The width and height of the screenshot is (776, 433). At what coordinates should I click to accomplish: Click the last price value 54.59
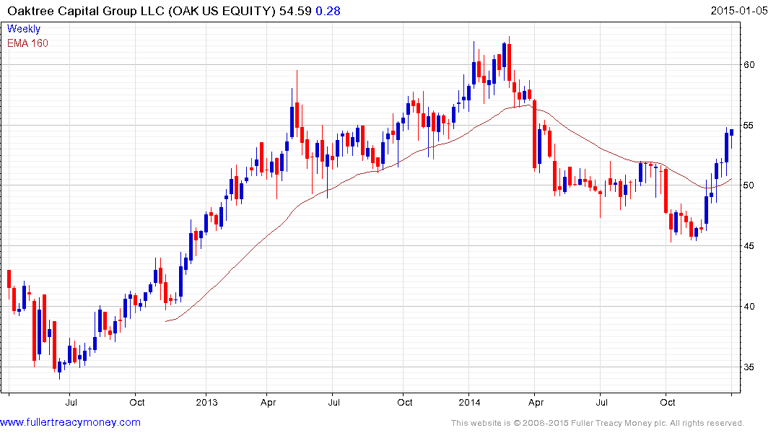coord(295,11)
